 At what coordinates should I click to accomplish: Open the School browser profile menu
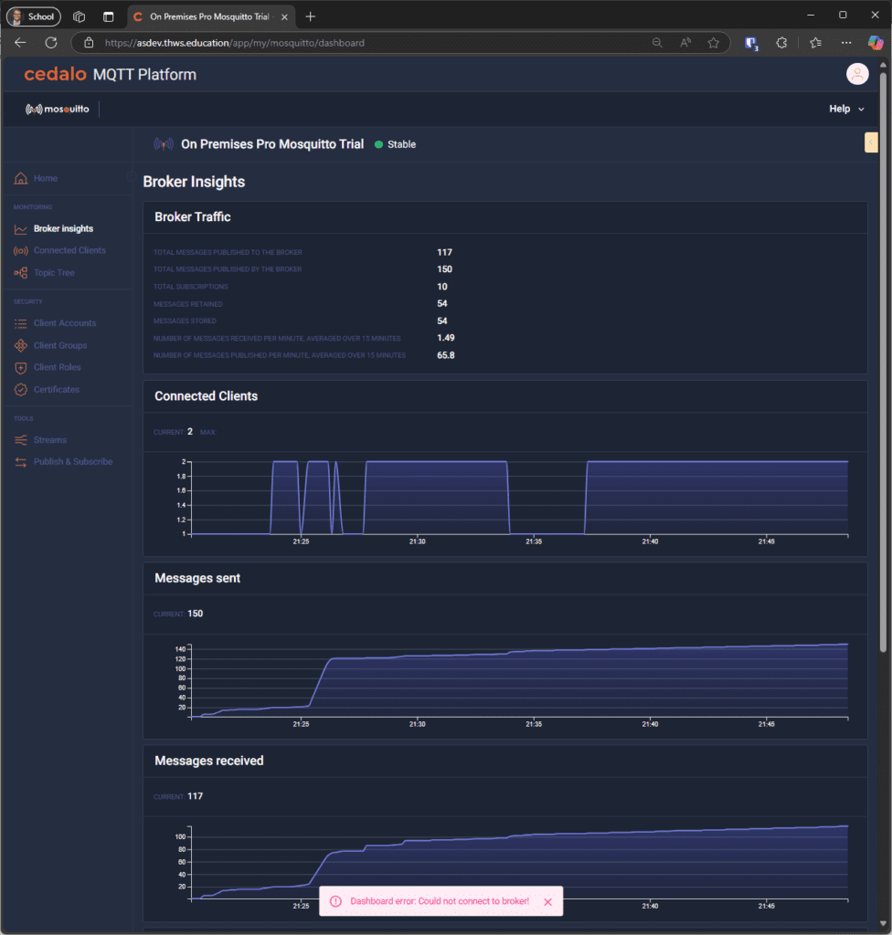point(33,16)
